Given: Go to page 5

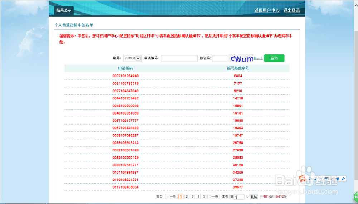Looking at the screenshot, I should (204, 196).
